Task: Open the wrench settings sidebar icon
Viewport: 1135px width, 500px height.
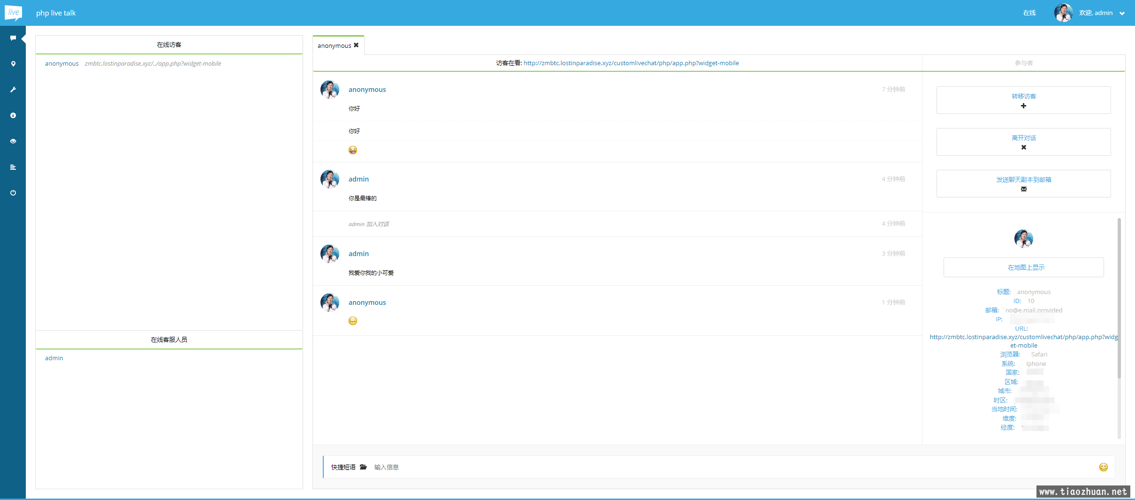Action: click(x=13, y=90)
